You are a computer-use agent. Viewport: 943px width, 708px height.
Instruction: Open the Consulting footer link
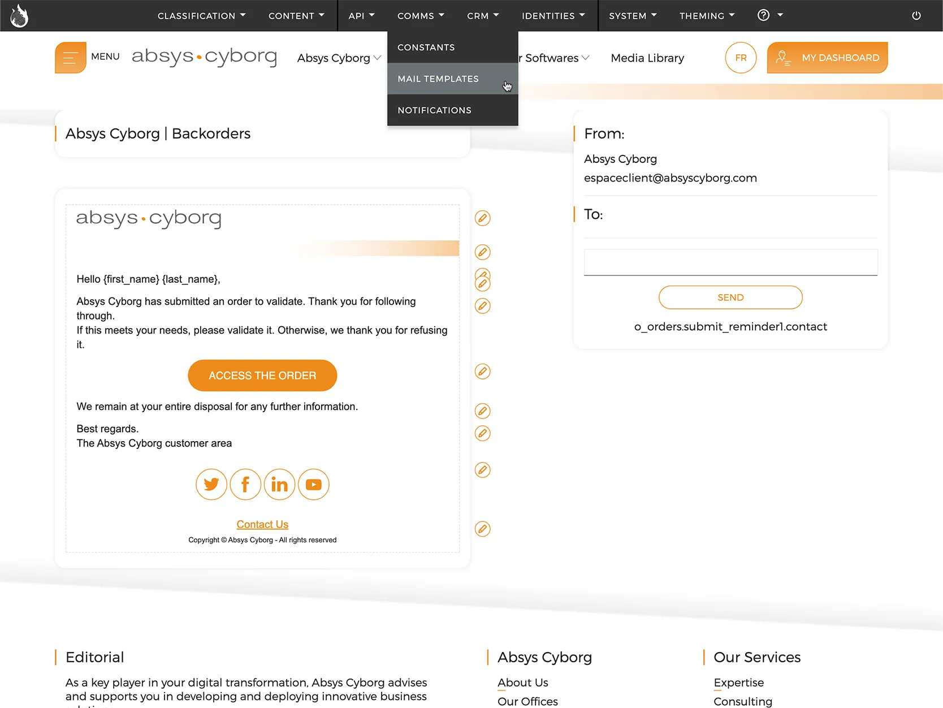[x=743, y=701]
